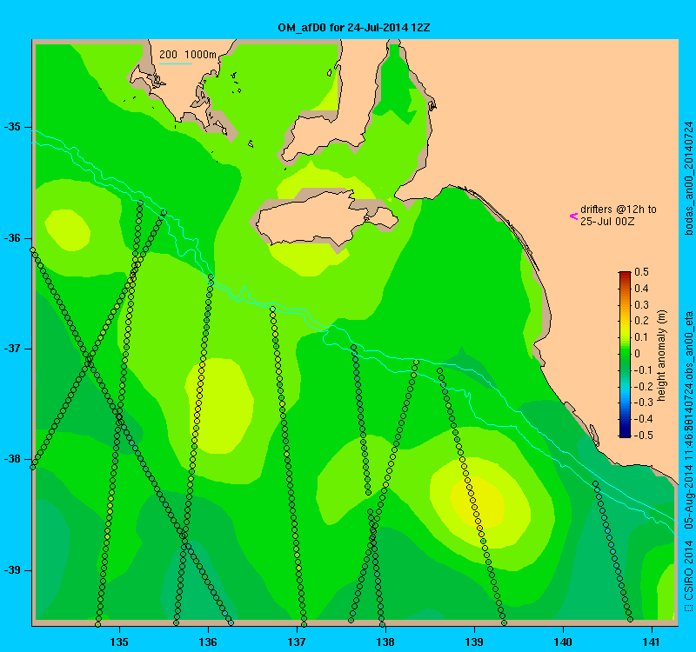
Task: Click the height anomaly color bar
Action: tap(625, 355)
